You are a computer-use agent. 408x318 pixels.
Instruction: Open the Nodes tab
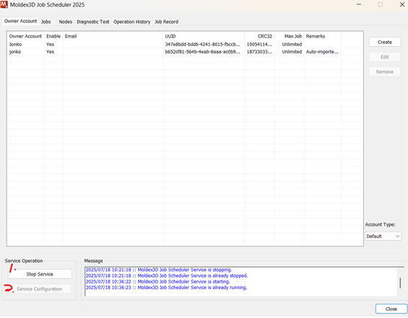pyautogui.click(x=65, y=22)
